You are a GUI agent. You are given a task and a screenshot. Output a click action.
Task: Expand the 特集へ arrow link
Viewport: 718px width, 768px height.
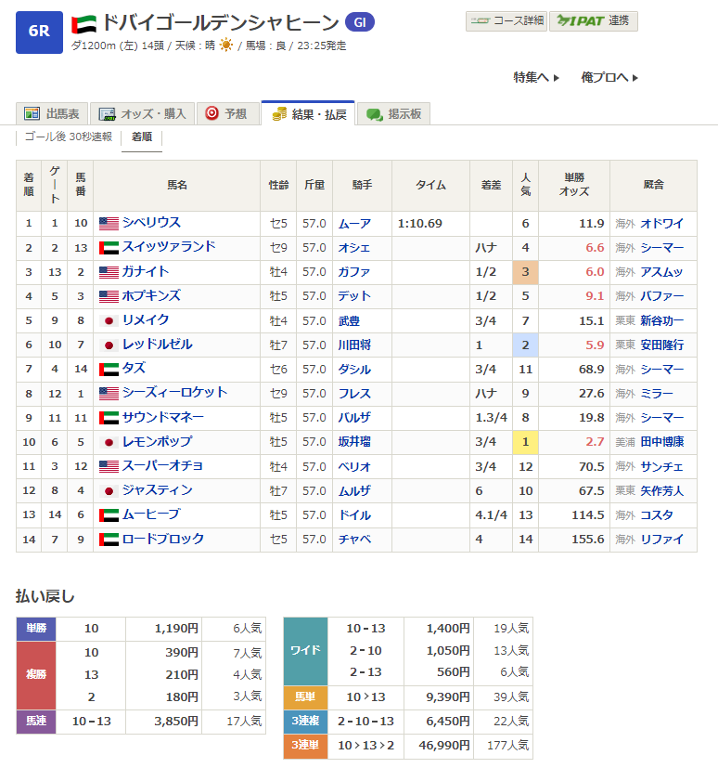536,77
